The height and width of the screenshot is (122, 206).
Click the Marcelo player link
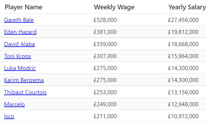pyautogui.click(x=15, y=104)
